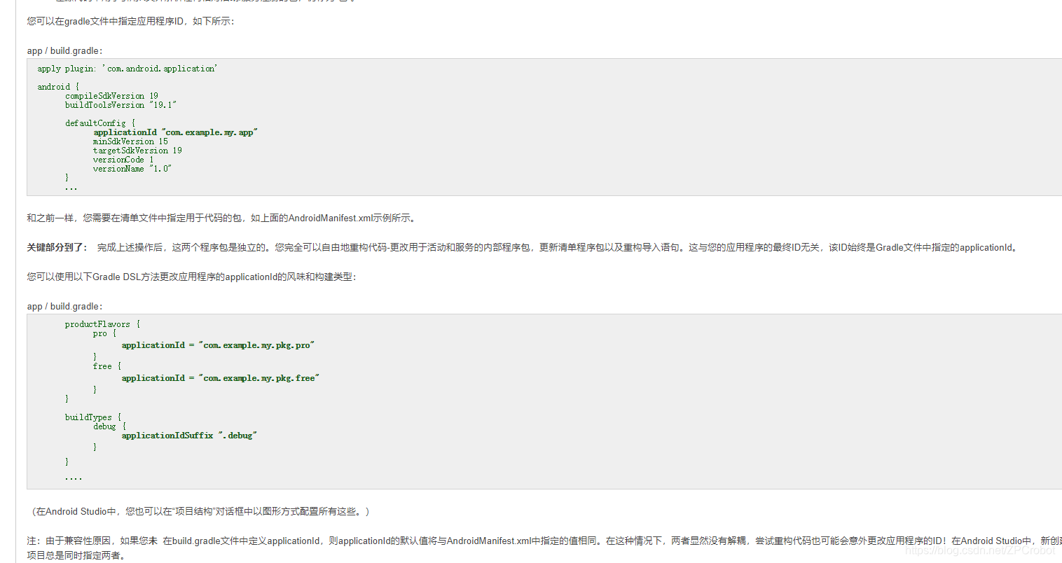Click the '注:由于兼容性原因' paragraph
The image size is (1062, 563).
(x=544, y=548)
